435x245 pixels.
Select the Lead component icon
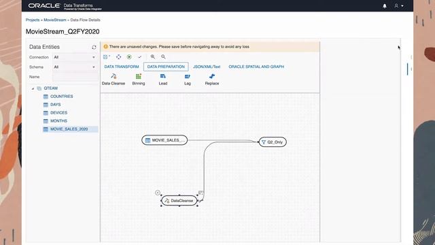163,76
